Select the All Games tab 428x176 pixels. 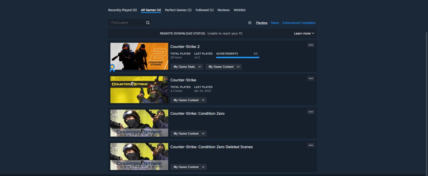[x=151, y=10]
